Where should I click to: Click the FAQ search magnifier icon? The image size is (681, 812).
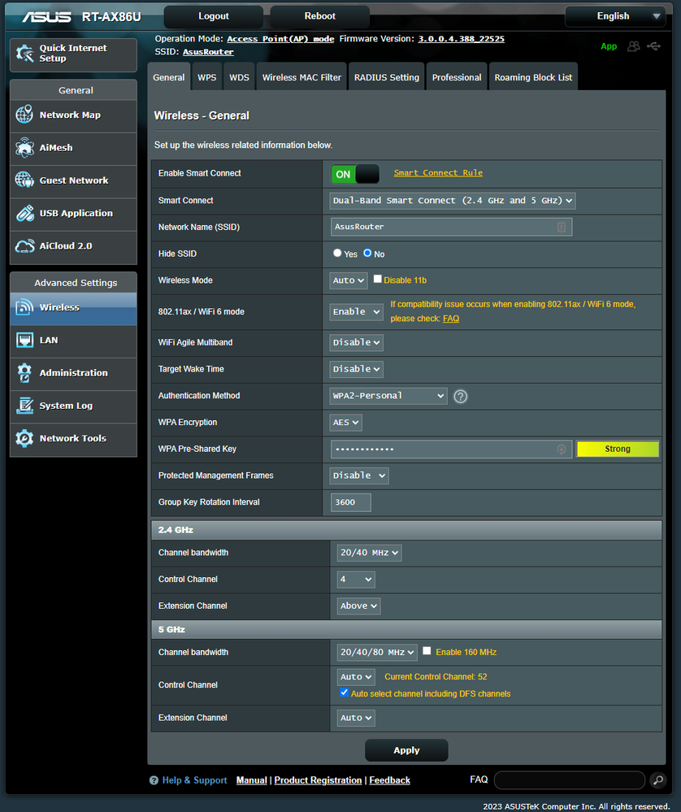[658, 780]
